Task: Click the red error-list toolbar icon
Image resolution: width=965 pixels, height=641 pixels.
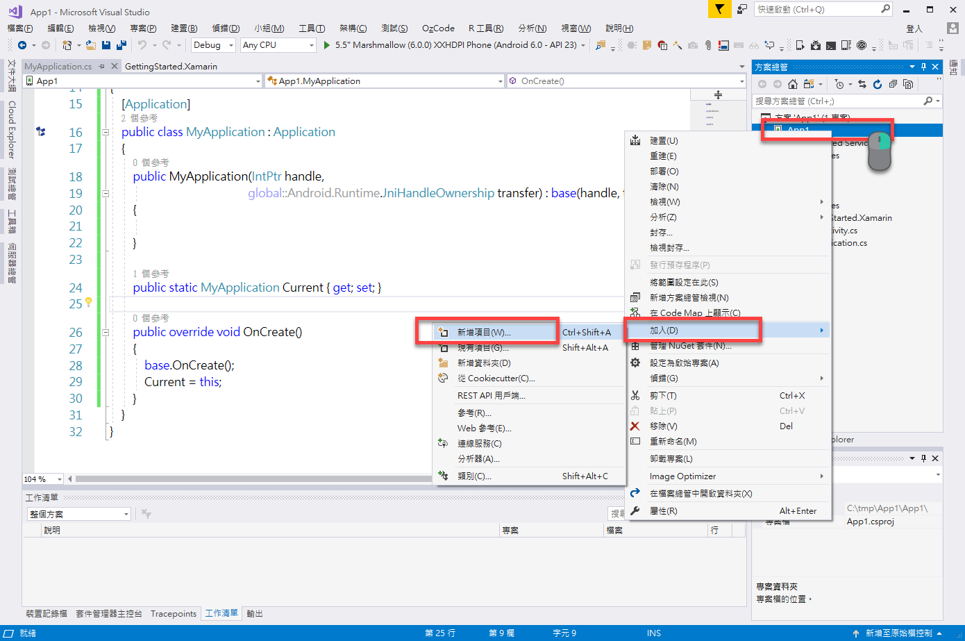Action: [x=662, y=45]
